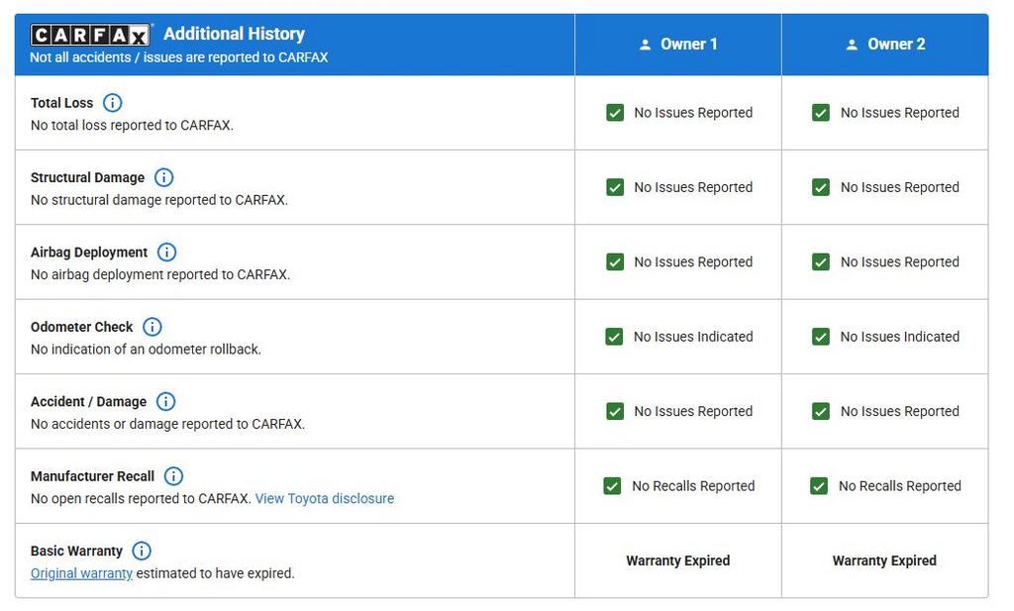Image resolution: width=1014 pixels, height=611 pixels.
Task: Click Owner 2 Structural Damage green checkmark
Action: [x=821, y=187]
